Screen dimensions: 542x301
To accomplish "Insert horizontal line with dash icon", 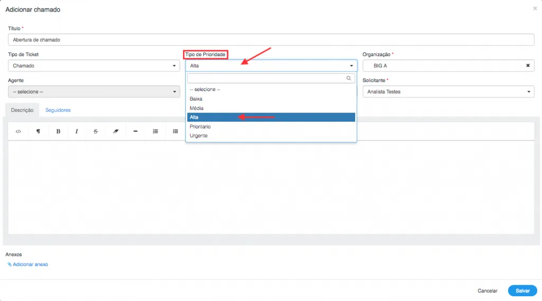I will click(x=135, y=131).
